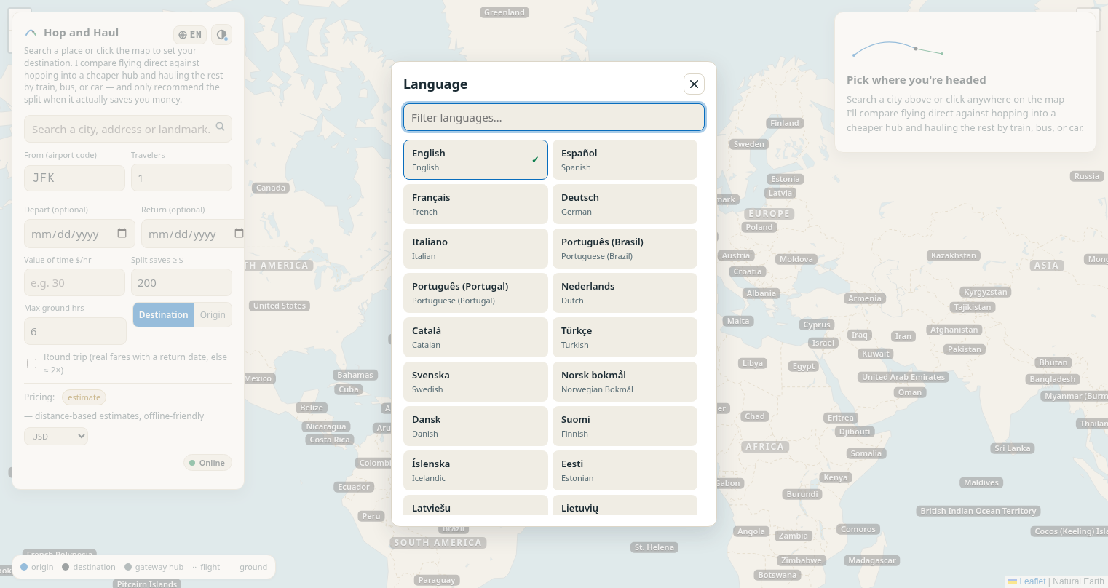Open the EN language selector button

pyautogui.click(x=190, y=35)
